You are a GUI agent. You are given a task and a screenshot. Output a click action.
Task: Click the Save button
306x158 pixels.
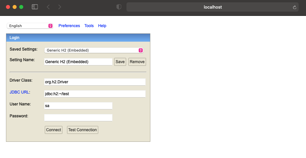pyautogui.click(x=120, y=62)
